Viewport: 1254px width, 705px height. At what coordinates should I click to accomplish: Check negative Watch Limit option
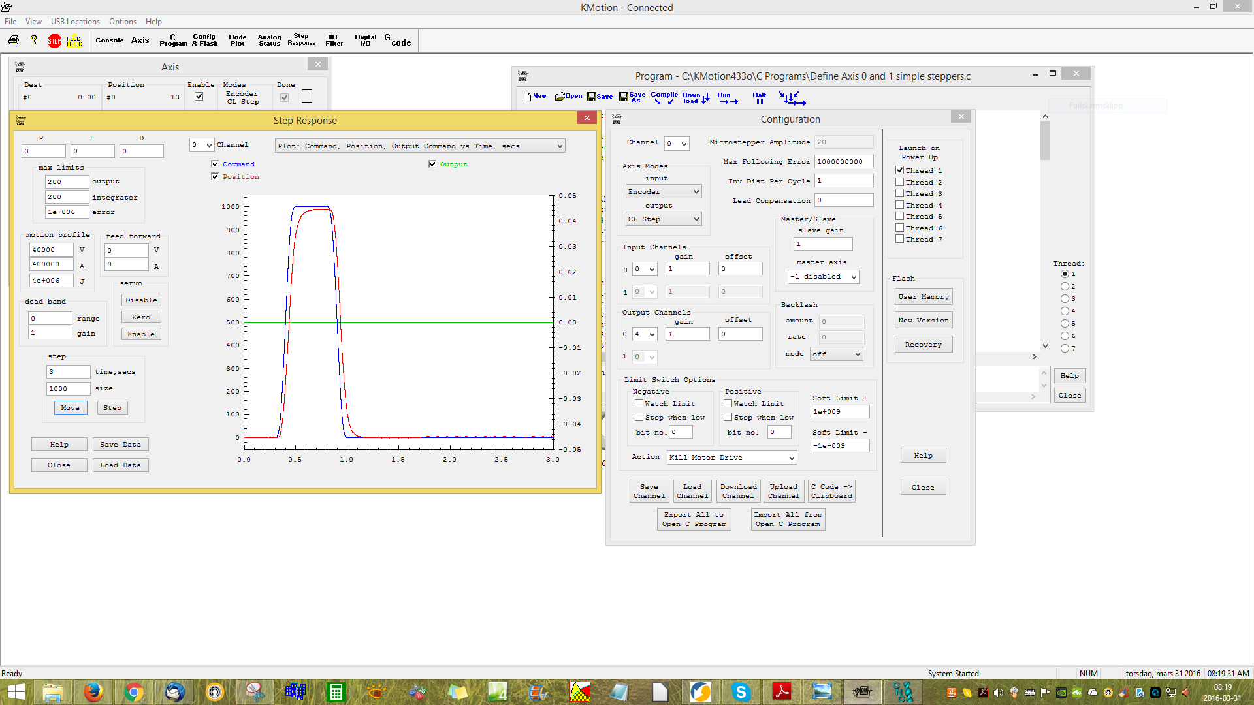click(x=639, y=403)
